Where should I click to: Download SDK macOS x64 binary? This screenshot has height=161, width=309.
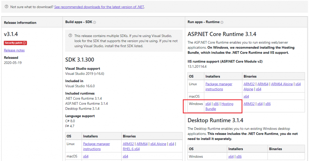[125, 156]
